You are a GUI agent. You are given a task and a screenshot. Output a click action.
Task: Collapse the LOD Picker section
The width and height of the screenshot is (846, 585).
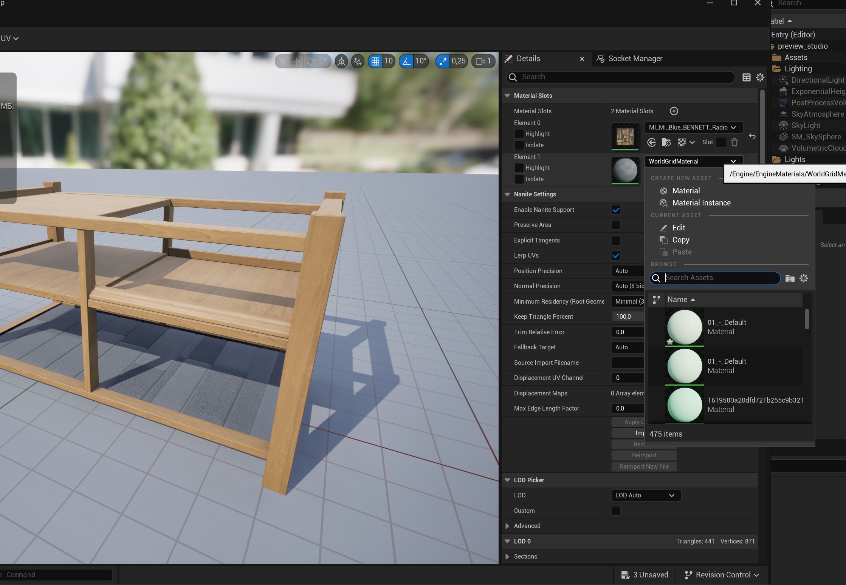click(x=507, y=480)
